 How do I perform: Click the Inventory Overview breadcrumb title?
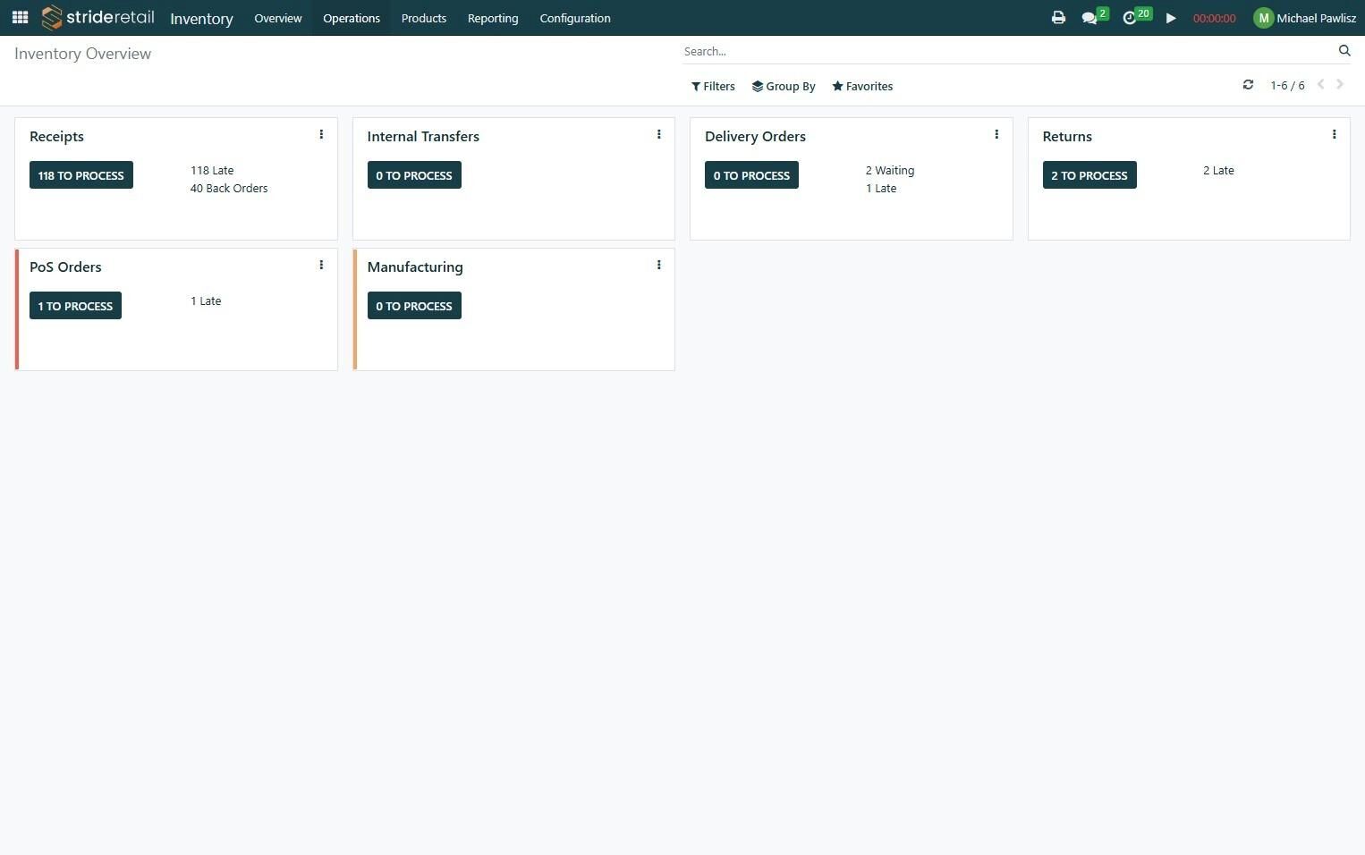point(82,54)
